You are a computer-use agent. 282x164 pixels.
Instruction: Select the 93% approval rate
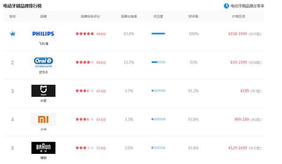(193, 62)
